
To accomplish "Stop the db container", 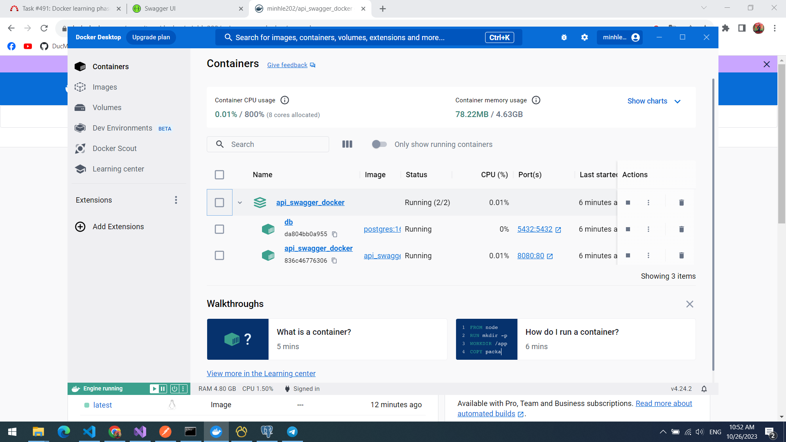I will coord(628,229).
